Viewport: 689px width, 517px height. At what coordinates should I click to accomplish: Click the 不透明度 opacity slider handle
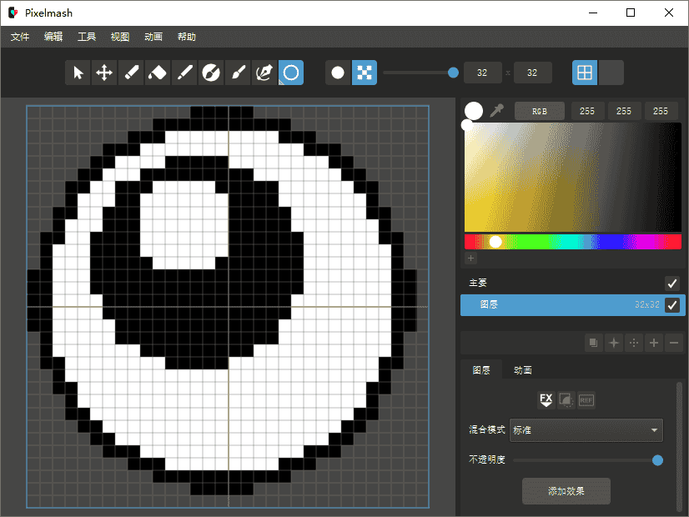657,460
